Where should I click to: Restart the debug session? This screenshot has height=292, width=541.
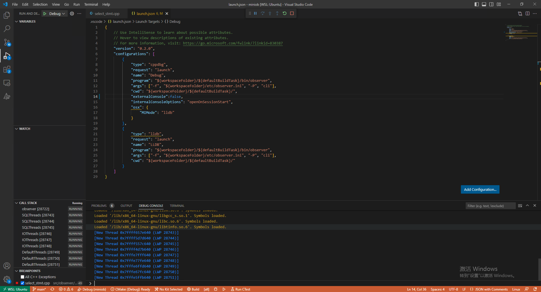[x=284, y=13]
